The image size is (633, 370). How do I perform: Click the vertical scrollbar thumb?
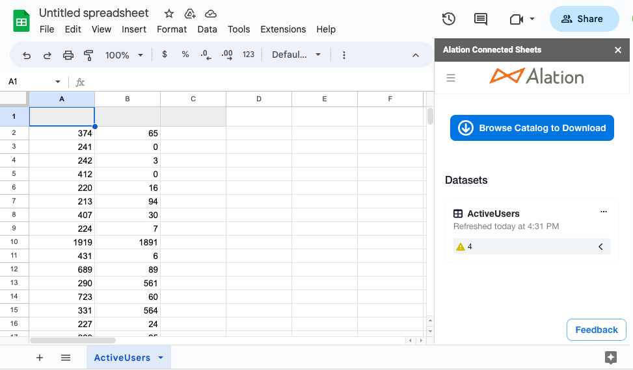click(x=430, y=116)
